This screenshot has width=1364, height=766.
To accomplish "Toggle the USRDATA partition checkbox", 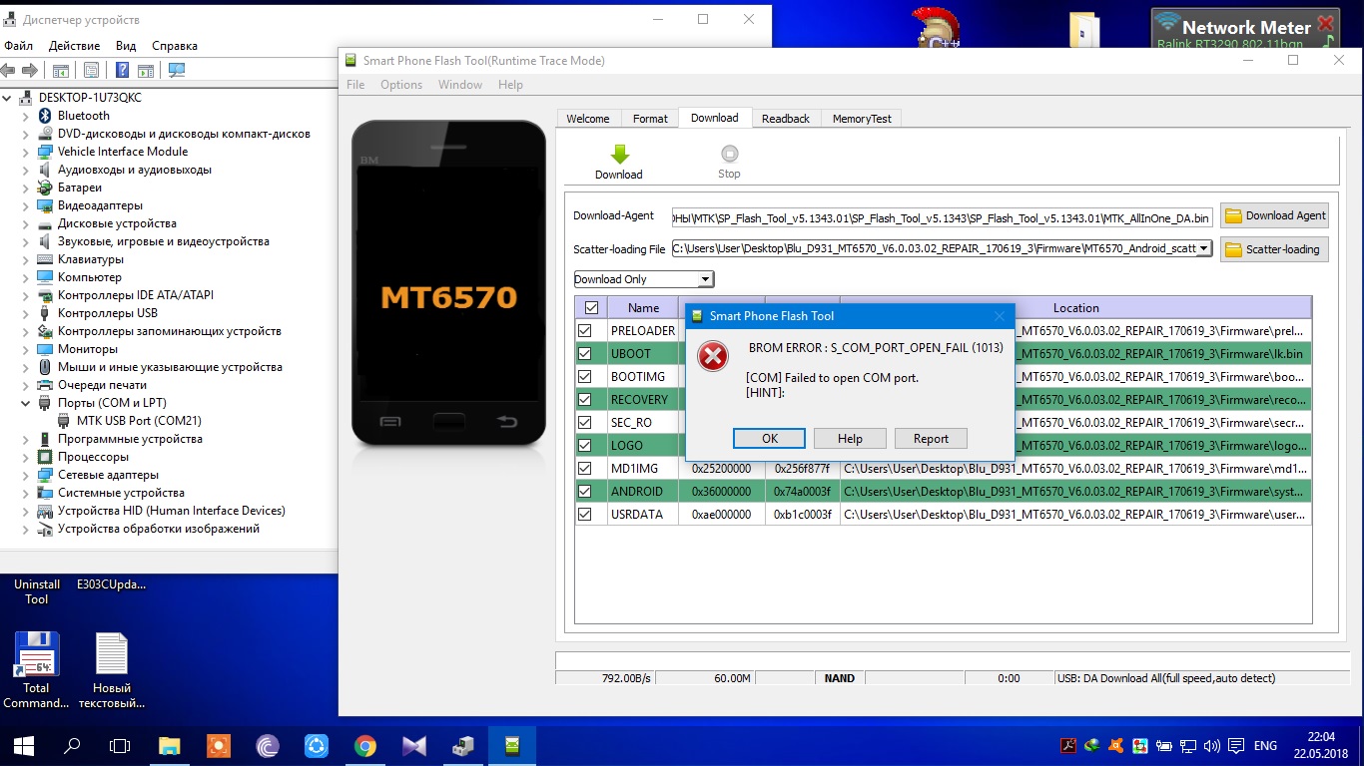I will pyautogui.click(x=585, y=515).
